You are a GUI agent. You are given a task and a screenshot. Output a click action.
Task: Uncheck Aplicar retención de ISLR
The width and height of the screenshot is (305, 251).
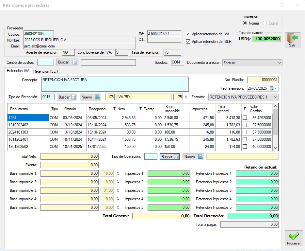[188, 42]
